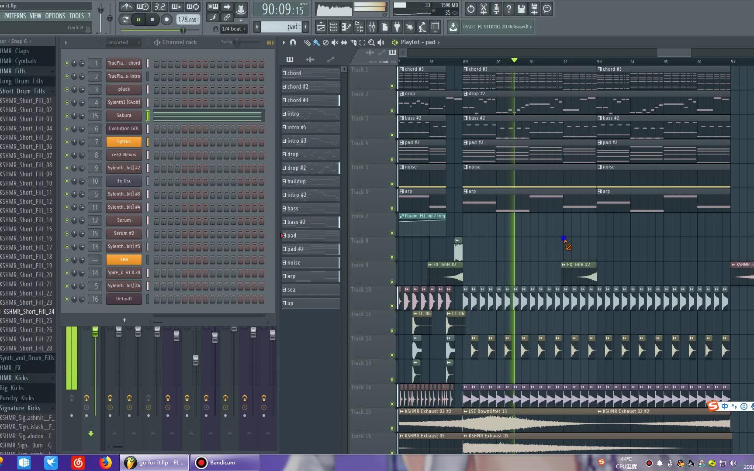Screen dimensions: 754x471
Task: Open the browser Snap 6 arrow
Action: [x=30, y=41]
